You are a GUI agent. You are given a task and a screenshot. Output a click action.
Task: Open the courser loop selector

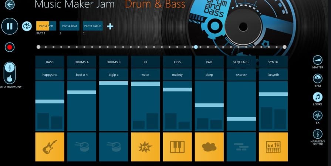[x=241, y=75]
